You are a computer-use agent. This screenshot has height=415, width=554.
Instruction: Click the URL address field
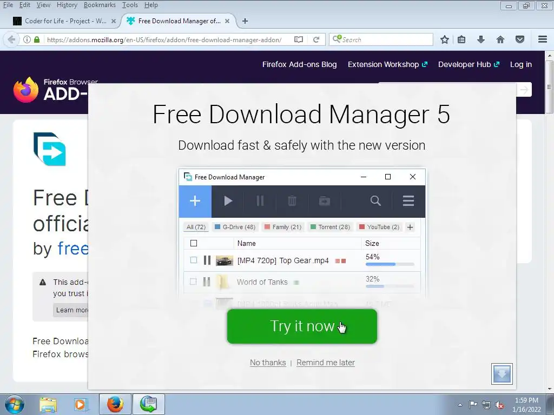164,39
